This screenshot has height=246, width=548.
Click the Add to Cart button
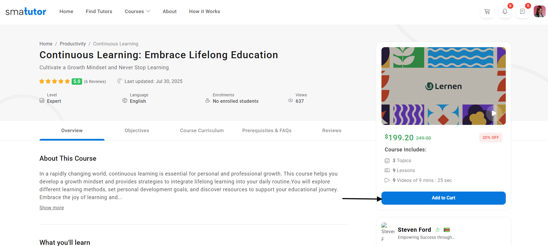443,198
